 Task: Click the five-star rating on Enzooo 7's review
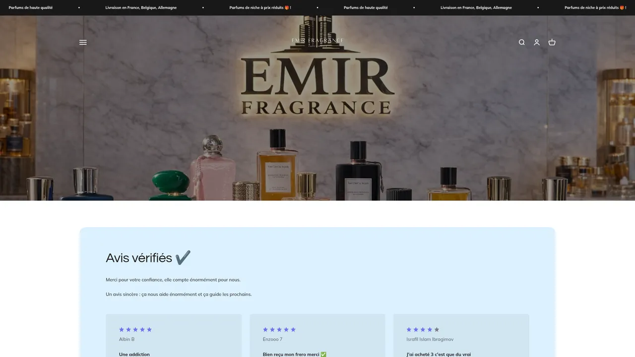[279, 330]
